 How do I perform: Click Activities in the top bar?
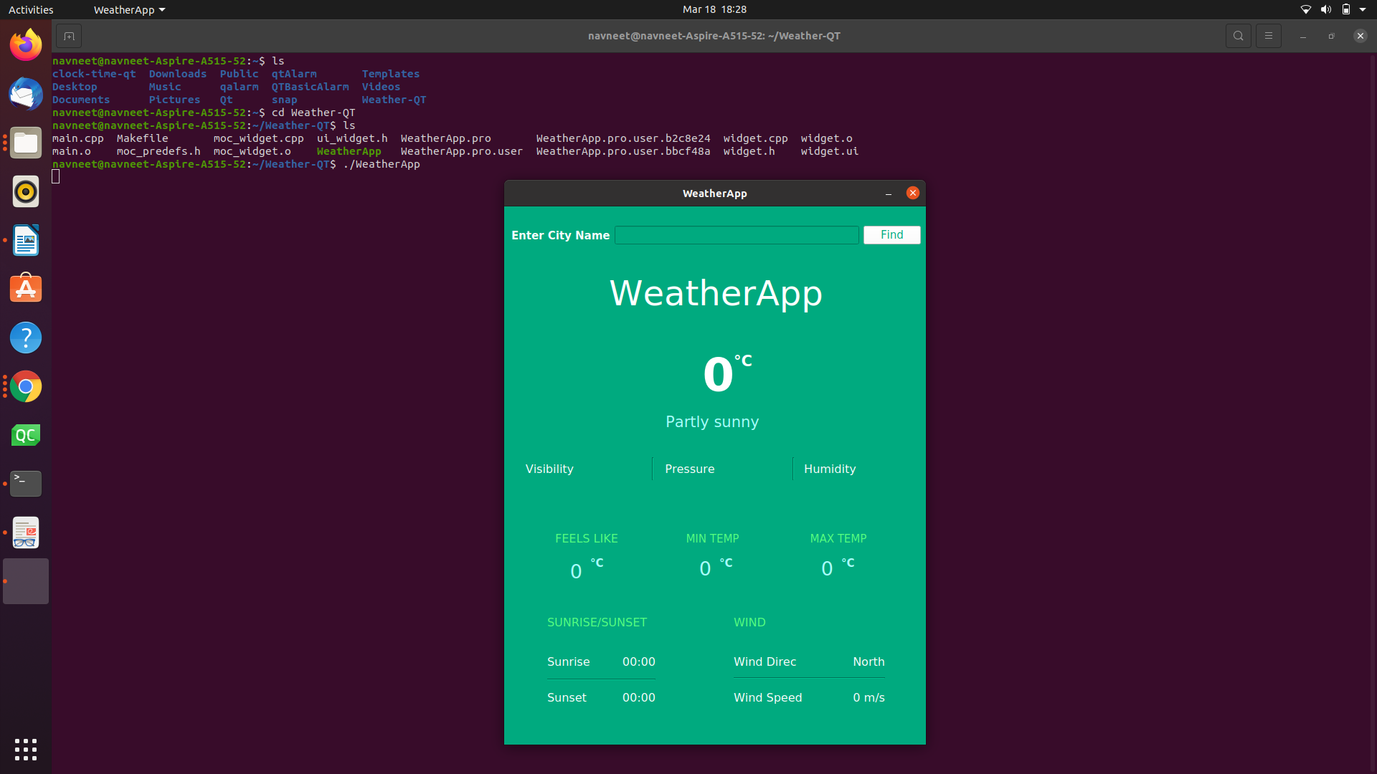[x=31, y=9]
